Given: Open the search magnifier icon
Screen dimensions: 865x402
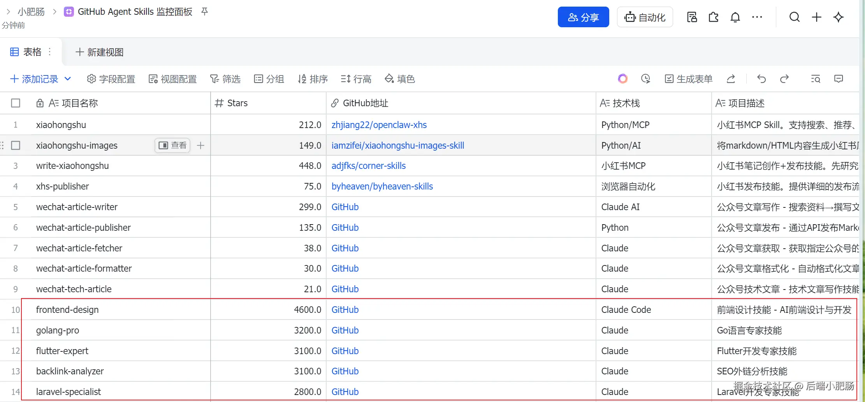Looking at the screenshot, I should pos(795,17).
